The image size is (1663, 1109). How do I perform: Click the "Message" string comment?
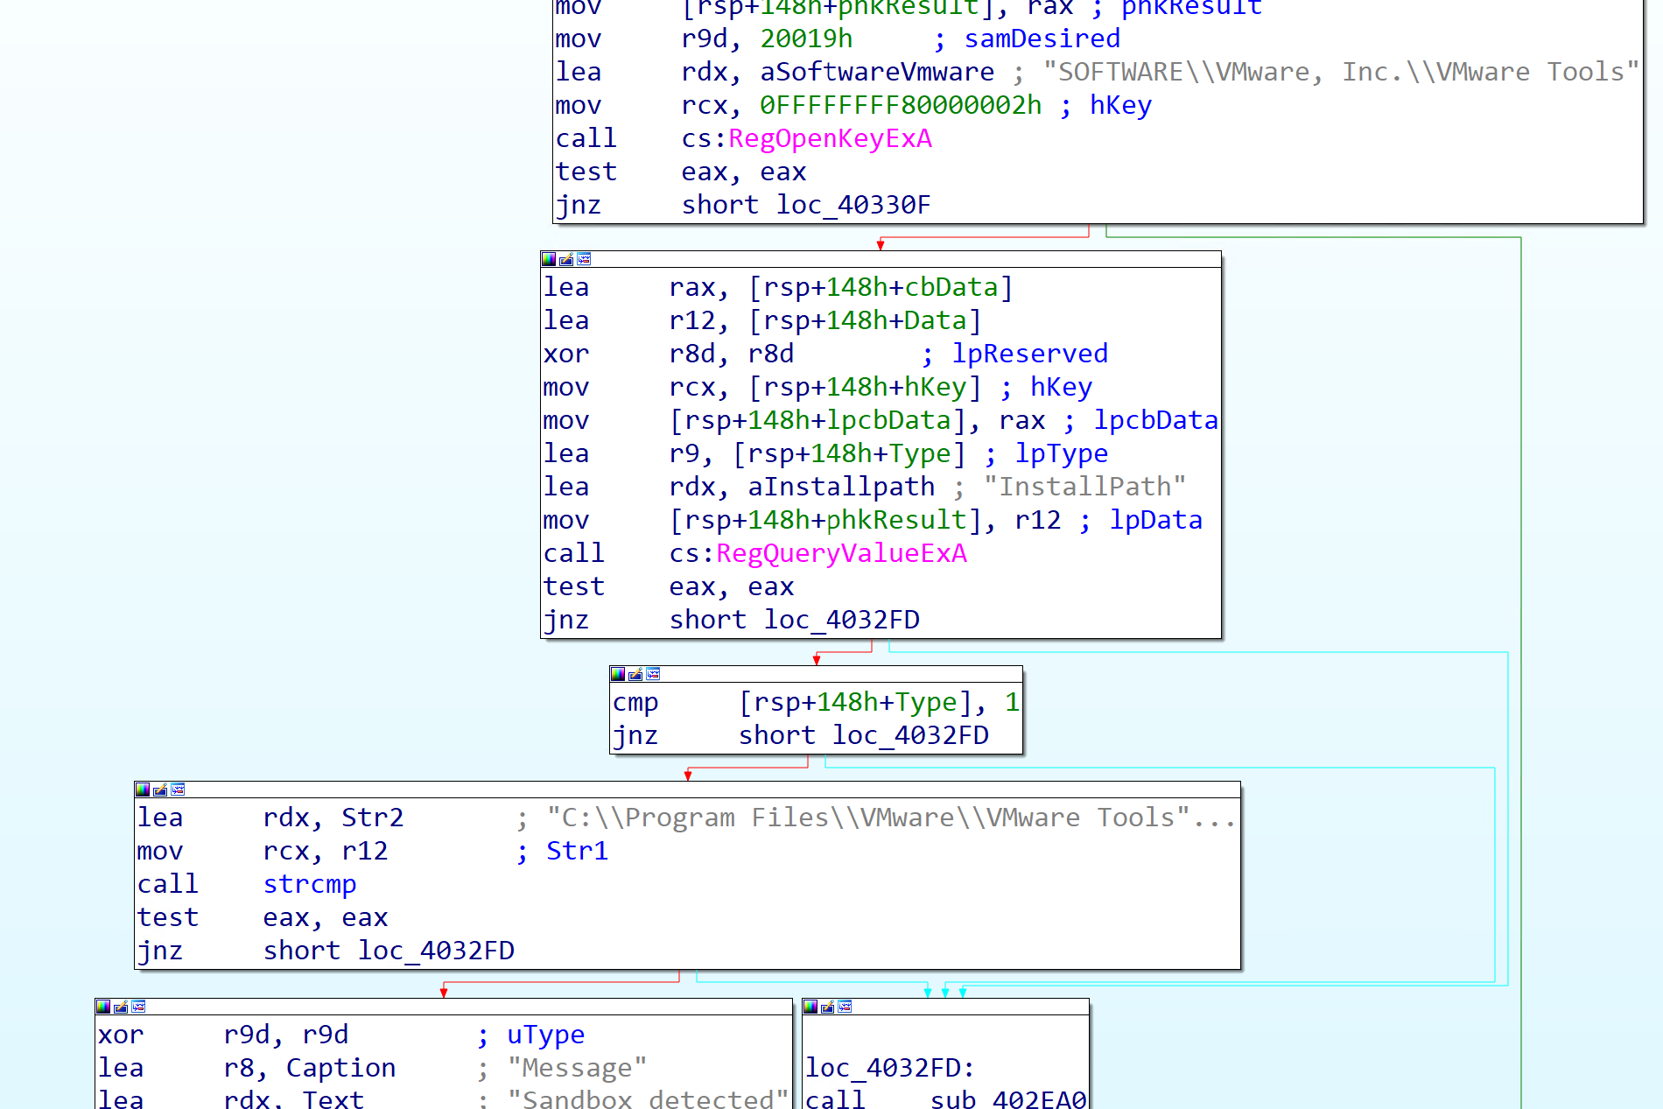coord(577,1069)
